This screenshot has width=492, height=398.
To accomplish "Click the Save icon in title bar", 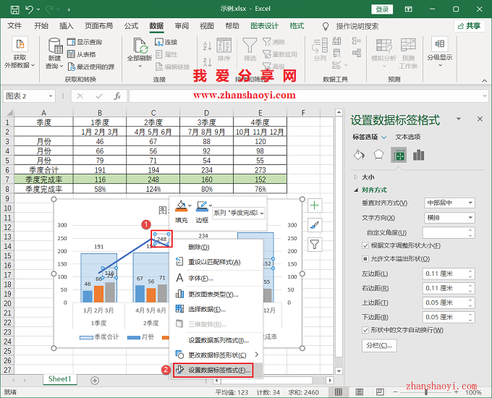I will tap(14, 9).
